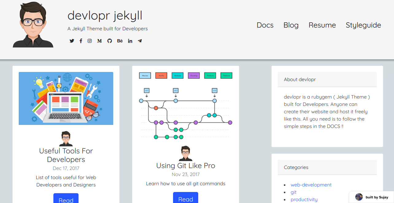This screenshot has height=203, width=394.
Task: Open the Resume page
Action: coord(322,25)
